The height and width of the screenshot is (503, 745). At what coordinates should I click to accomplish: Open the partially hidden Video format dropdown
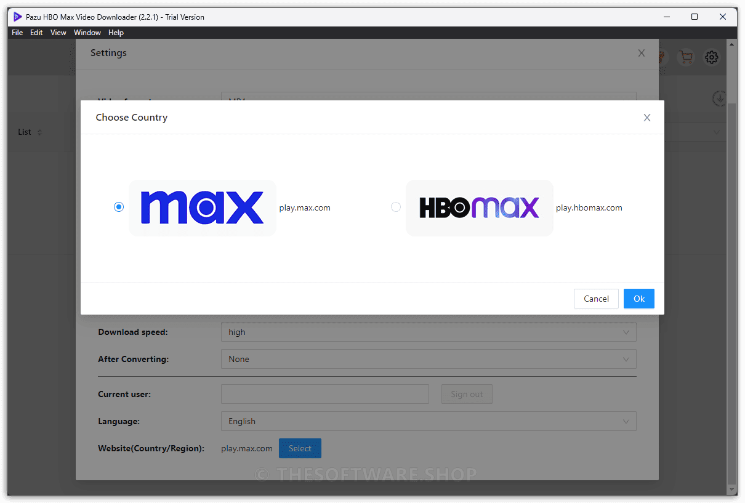429,97
